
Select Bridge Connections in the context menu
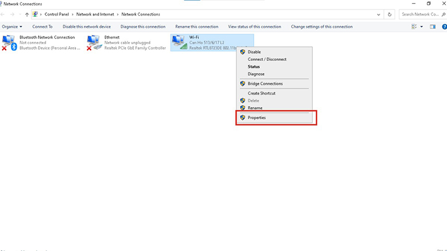tap(265, 84)
